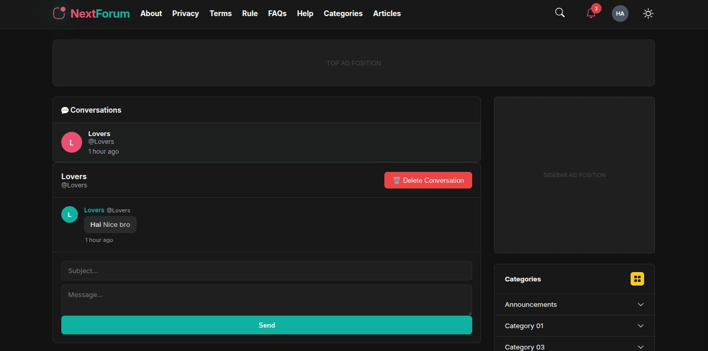708x351 pixels.
Task: Toggle light mode with sun icon
Action: (x=648, y=14)
